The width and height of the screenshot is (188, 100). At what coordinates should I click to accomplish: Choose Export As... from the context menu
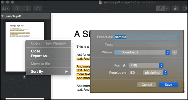(x=40, y=56)
